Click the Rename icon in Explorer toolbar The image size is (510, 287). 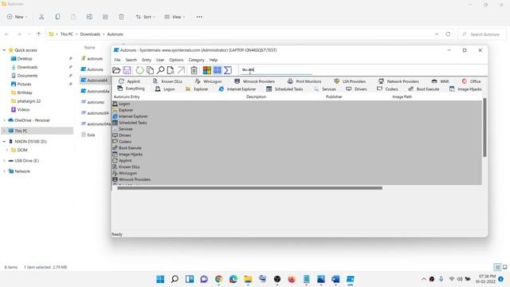click(x=89, y=17)
